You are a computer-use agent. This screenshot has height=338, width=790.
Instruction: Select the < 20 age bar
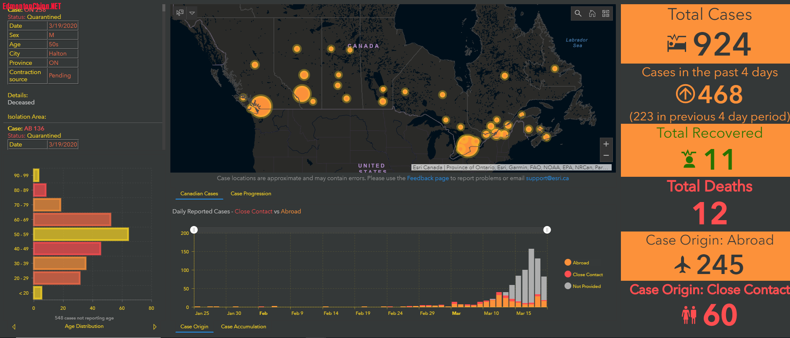coord(37,293)
